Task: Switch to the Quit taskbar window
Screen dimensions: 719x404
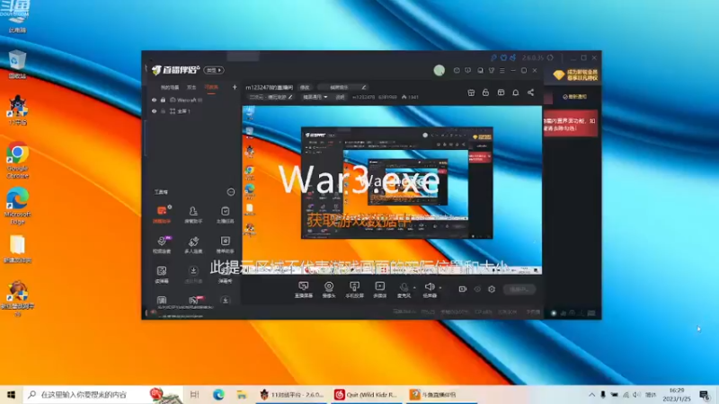Action: pyautogui.click(x=366, y=394)
